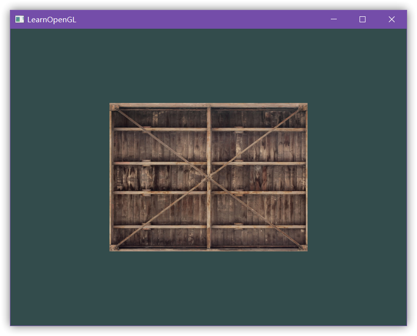Minimize the LearnOpenGL window

334,19
